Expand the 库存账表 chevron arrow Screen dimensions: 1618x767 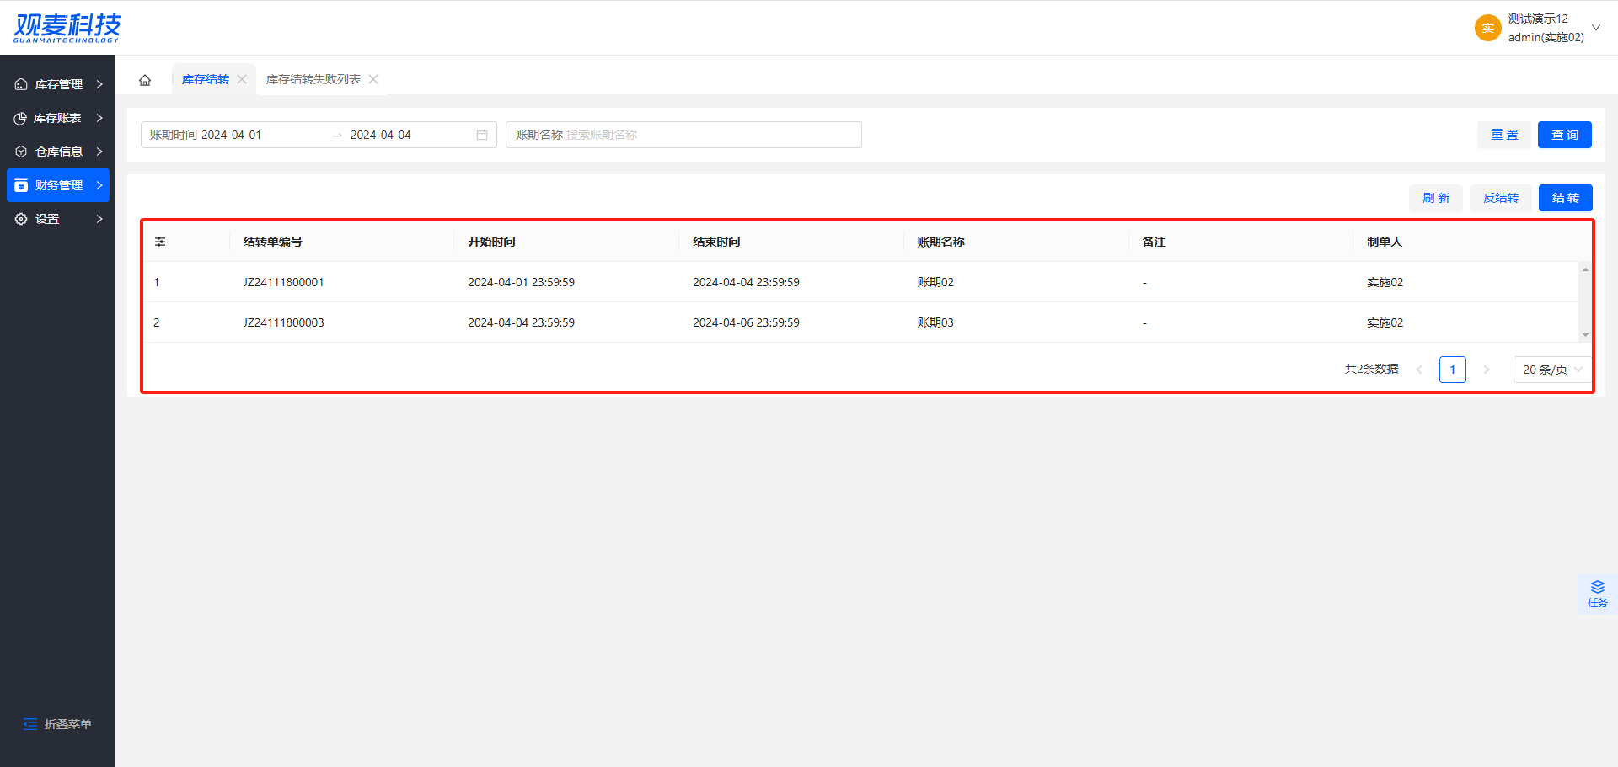[x=99, y=118]
